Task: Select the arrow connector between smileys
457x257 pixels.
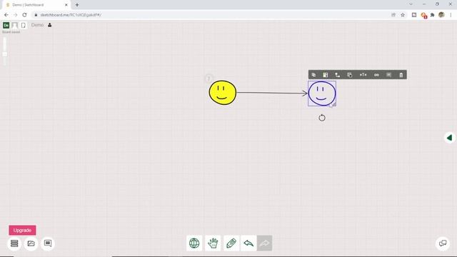Action: click(x=272, y=93)
